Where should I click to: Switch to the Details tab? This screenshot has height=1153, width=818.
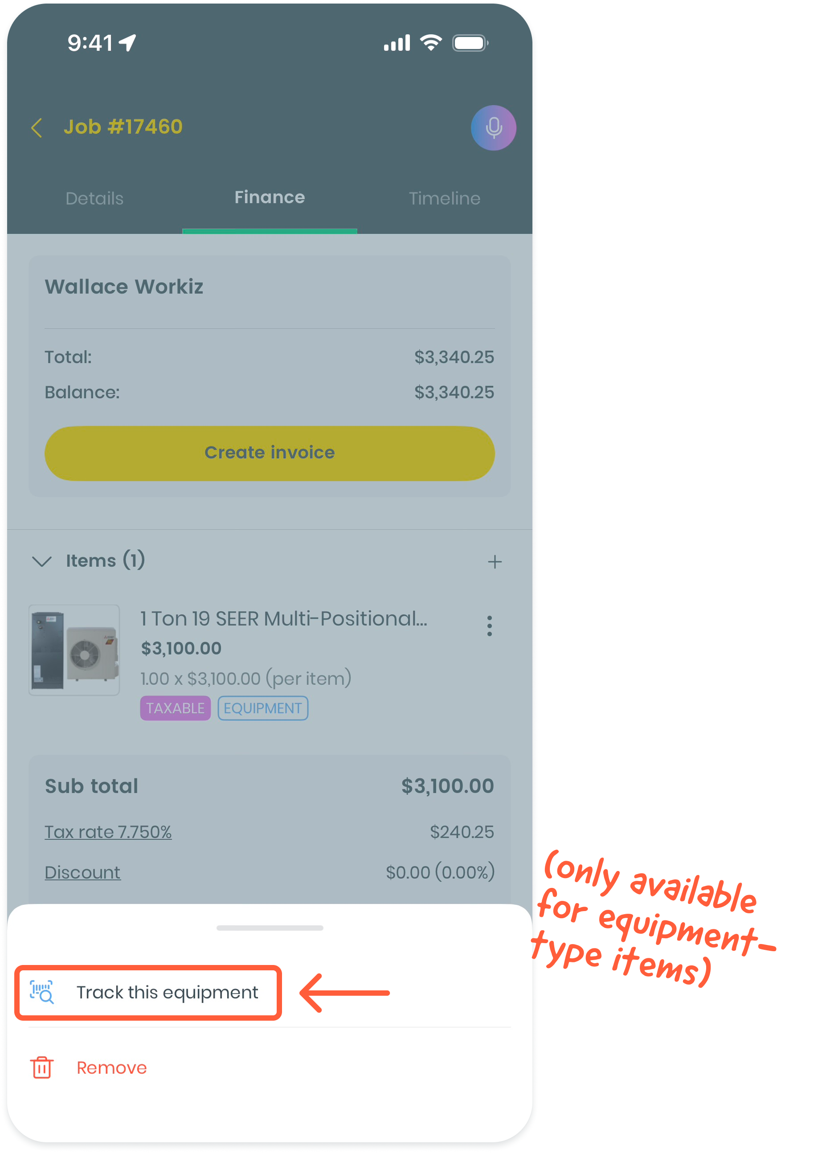pos(95,198)
